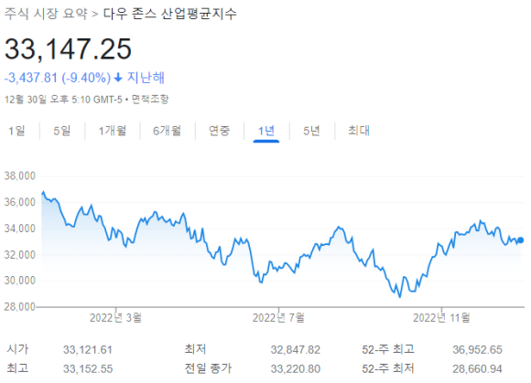Screen dimensions: 531x383
Task: Click the 52-week high value 36,952.65
Action: point(478,349)
